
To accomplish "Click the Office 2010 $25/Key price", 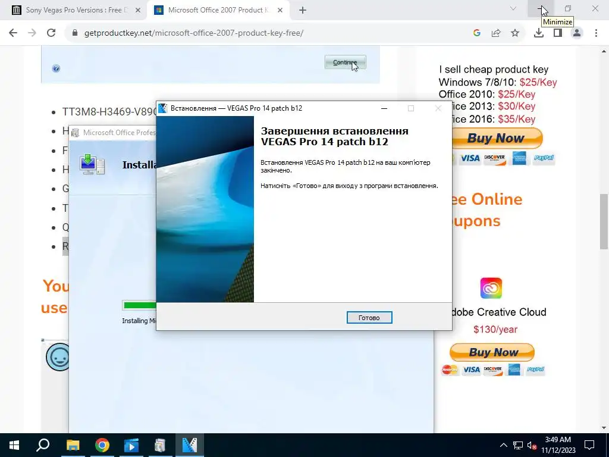I will click(517, 95).
